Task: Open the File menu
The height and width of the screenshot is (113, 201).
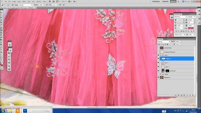Action: click(6, 2)
